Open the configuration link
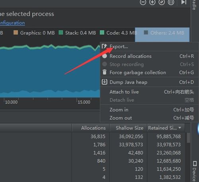The image size is (199, 182). click(12, 23)
